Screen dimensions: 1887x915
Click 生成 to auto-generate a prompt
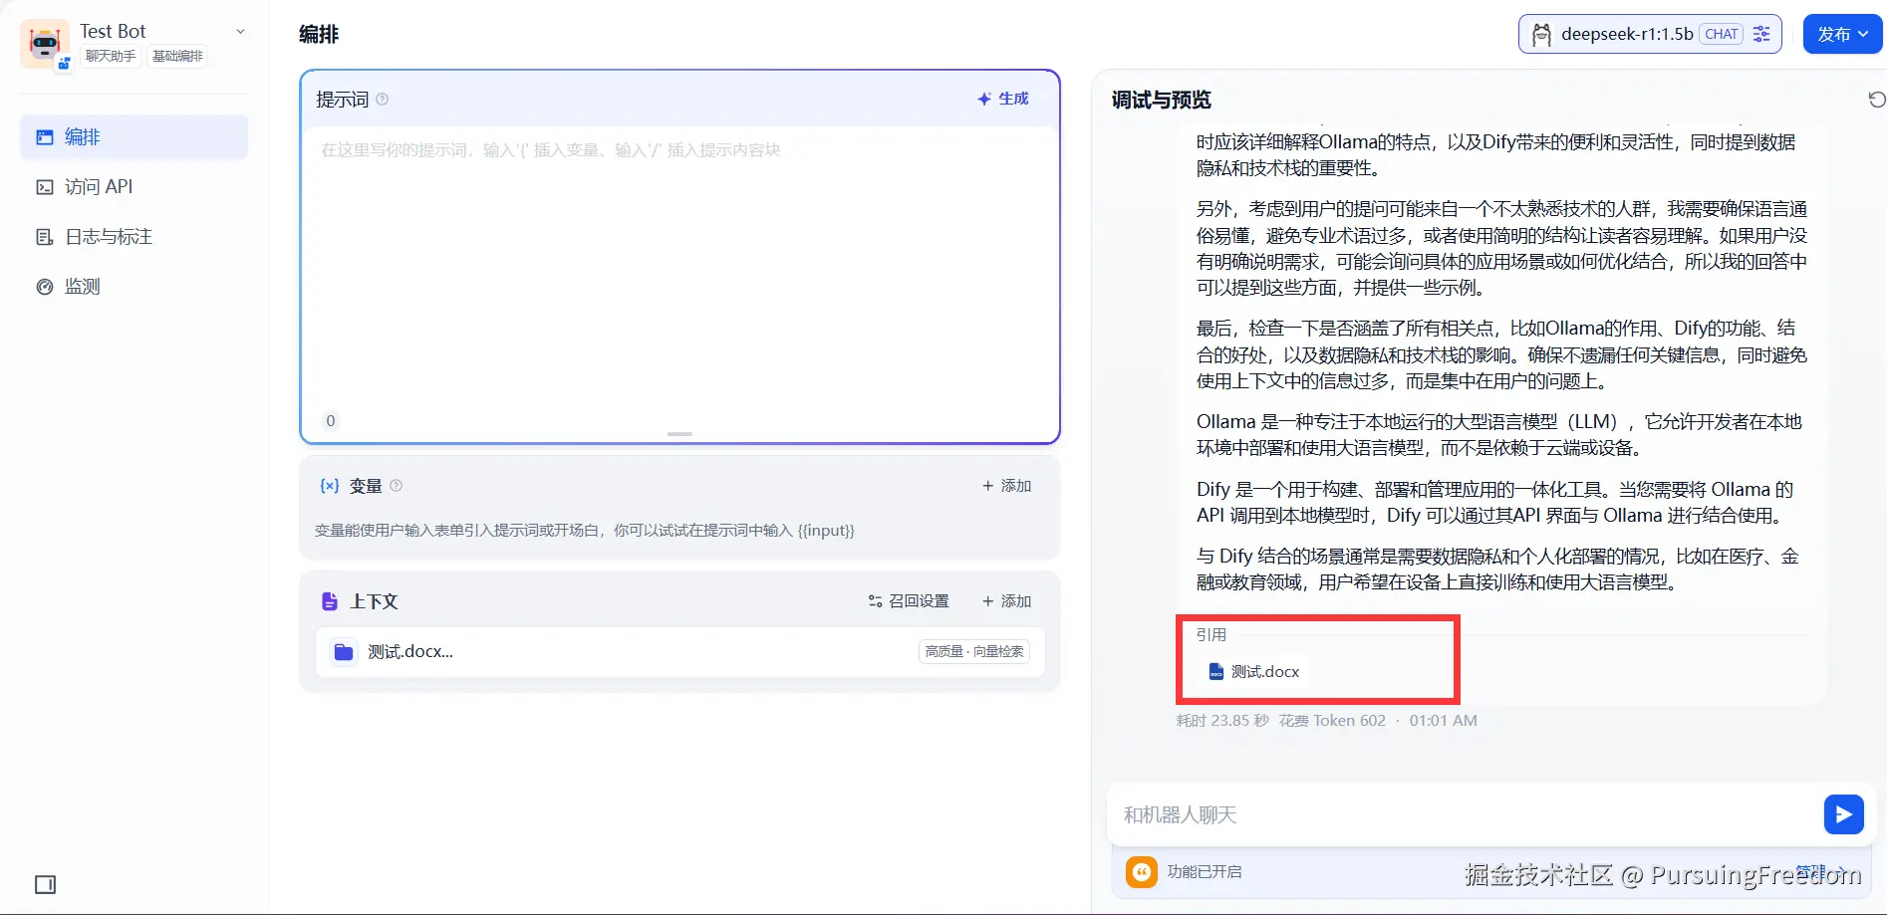(x=1003, y=99)
